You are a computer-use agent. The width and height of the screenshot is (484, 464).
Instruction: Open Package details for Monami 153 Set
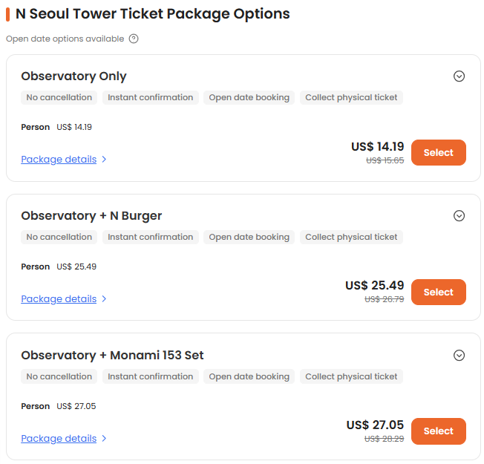point(59,438)
